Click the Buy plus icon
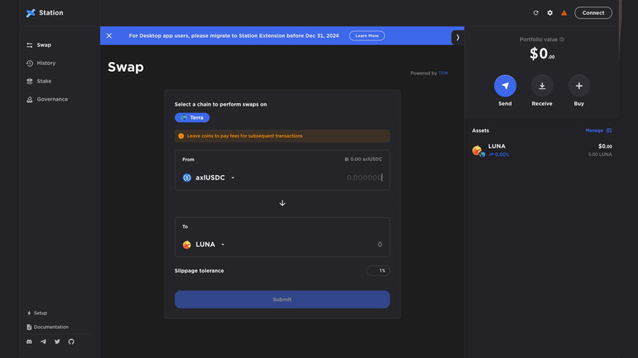The width and height of the screenshot is (638, 358). point(579,86)
